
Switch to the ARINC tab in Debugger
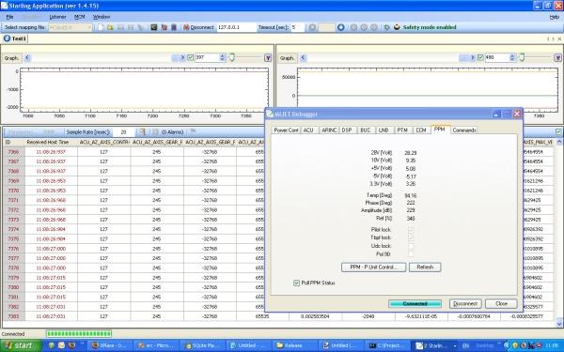329,130
